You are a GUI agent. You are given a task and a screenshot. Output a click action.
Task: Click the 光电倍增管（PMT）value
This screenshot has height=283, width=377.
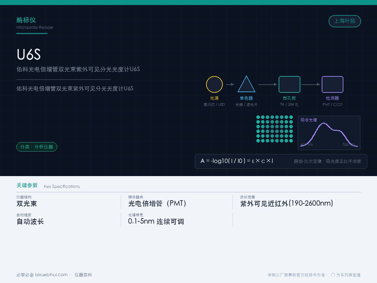click(158, 203)
